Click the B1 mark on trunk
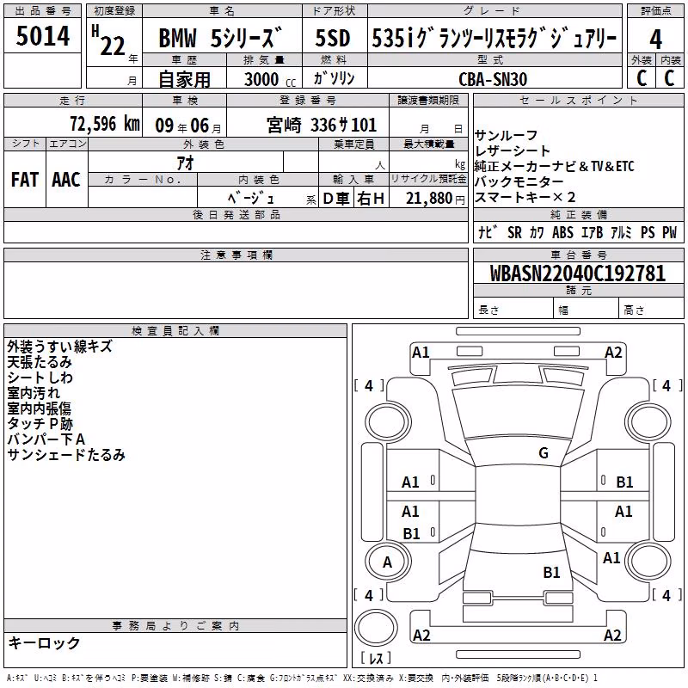Viewport: 688px width, 688px height. click(551, 573)
